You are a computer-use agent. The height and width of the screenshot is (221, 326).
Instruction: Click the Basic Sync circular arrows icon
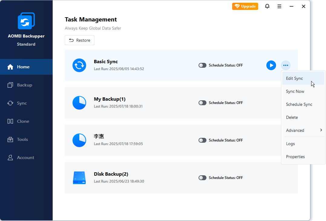[79, 65]
